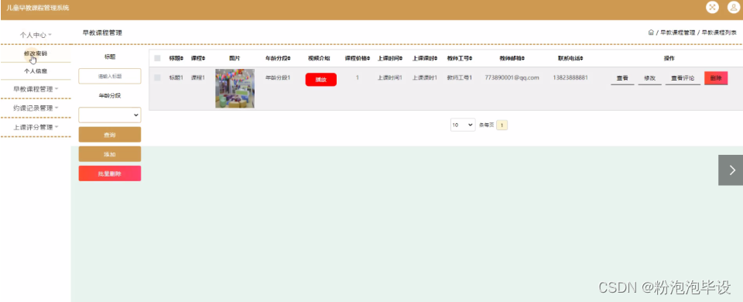Click the 查看评论 button in the row
Image resolution: width=743 pixels, height=302 pixels.
(x=683, y=78)
